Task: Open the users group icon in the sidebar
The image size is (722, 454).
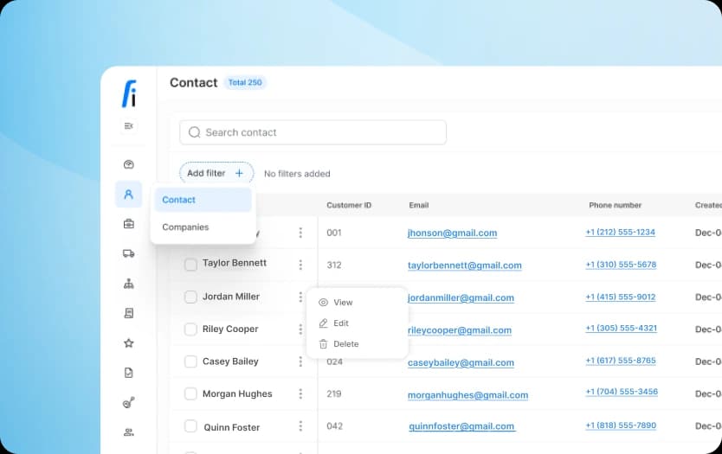Action: pos(128,432)
